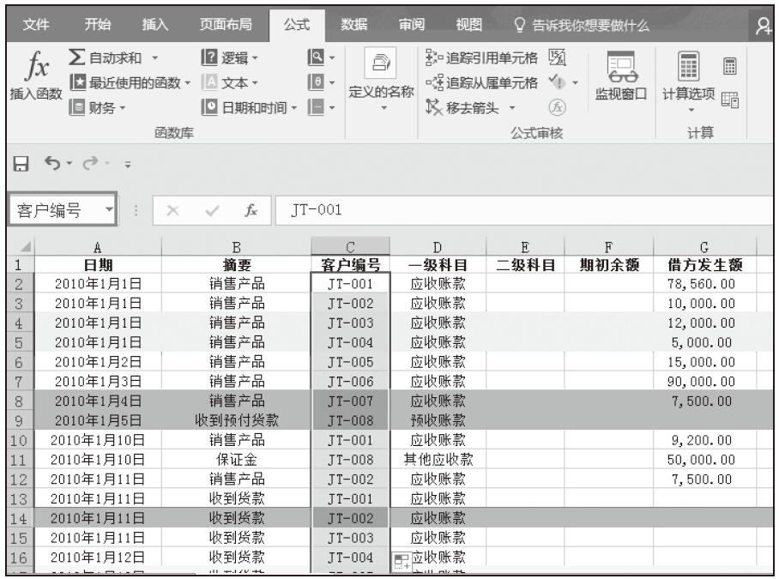Open the 页面布局 (Page Layout) tab
Image resolution: width=779 pixels, height=579 pixels.
point(226,16)
